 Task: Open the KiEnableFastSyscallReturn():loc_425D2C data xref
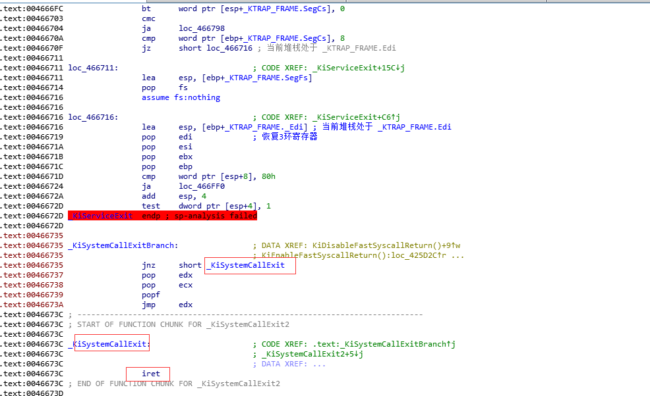[354, 255]
